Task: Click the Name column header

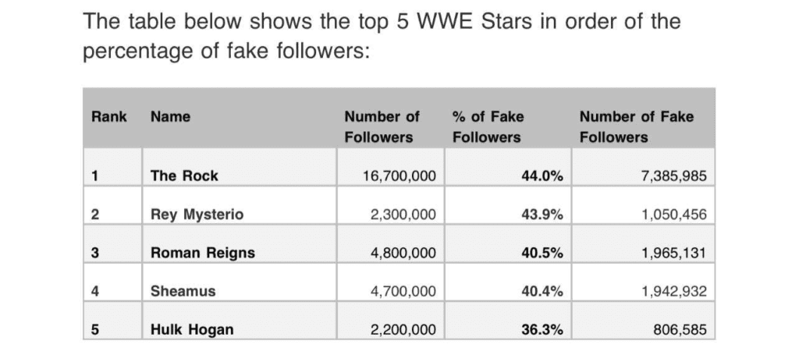Action: [x=170, y=117]
